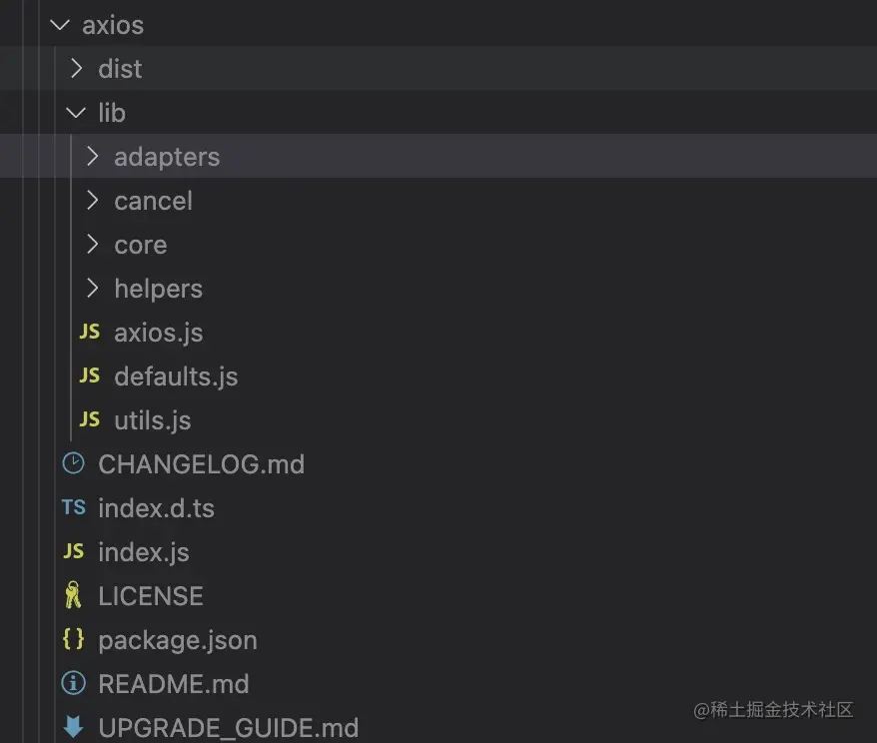The image size is (877, 743).
Task: Expand the dist folder chevron
Action: (77, 69)
